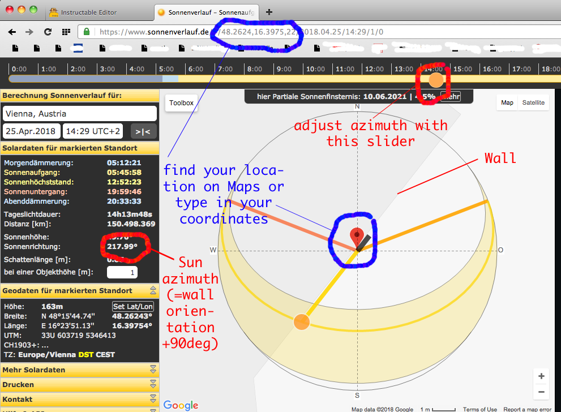Expand the Drucken section
This screenshot has height=412, width=561.
pyautogui.click(x=79, y=384)
